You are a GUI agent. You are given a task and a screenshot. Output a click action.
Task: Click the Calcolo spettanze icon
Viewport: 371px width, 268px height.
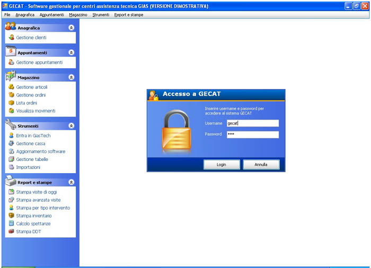coord(11,224)
